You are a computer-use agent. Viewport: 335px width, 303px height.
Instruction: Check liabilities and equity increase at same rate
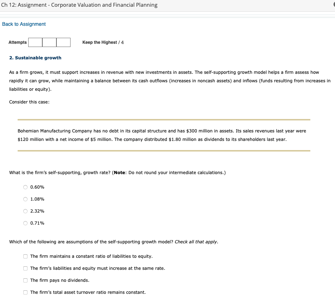click(x=25, y=268)
